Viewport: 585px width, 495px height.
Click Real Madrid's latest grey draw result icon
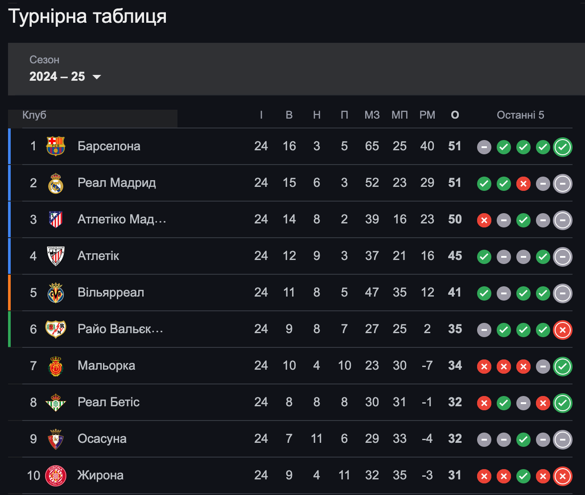point(563,183)
